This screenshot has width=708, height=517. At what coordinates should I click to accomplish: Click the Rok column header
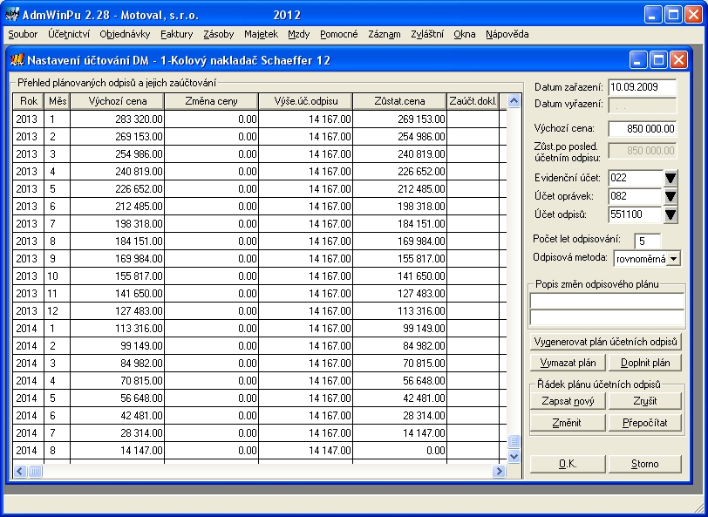pos(29,101)
